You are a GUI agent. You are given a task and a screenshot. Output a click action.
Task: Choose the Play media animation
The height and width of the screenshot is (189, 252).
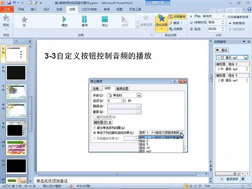pyautogui.click(x=64, y=21)
